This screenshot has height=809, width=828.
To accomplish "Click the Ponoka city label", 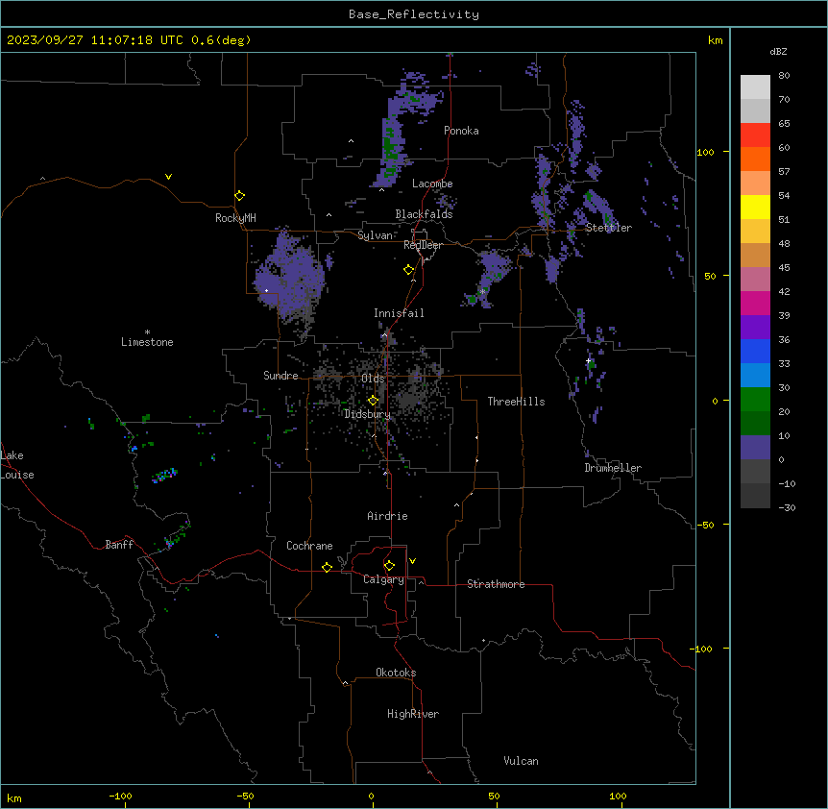I will tap(461, 131).
